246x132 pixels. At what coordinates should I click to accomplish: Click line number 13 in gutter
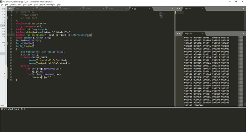[x=11, y=46]
